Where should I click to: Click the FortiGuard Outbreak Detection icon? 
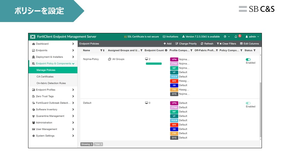(x=34, y=103)
